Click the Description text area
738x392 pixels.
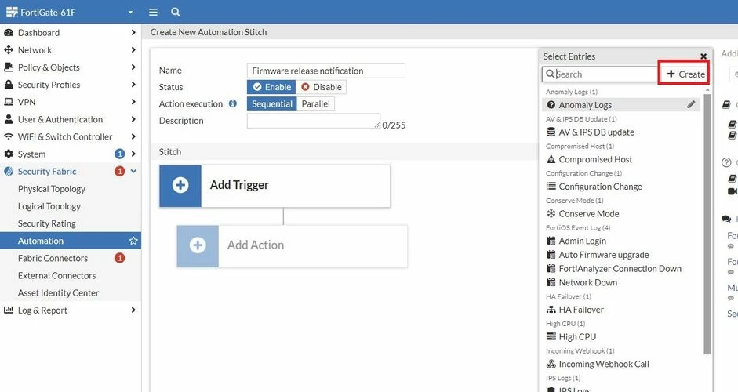[314, 121]
